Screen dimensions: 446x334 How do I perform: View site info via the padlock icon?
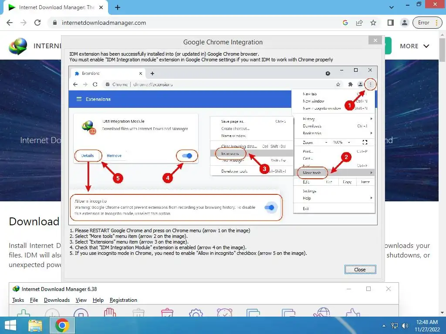click(55, 23)
